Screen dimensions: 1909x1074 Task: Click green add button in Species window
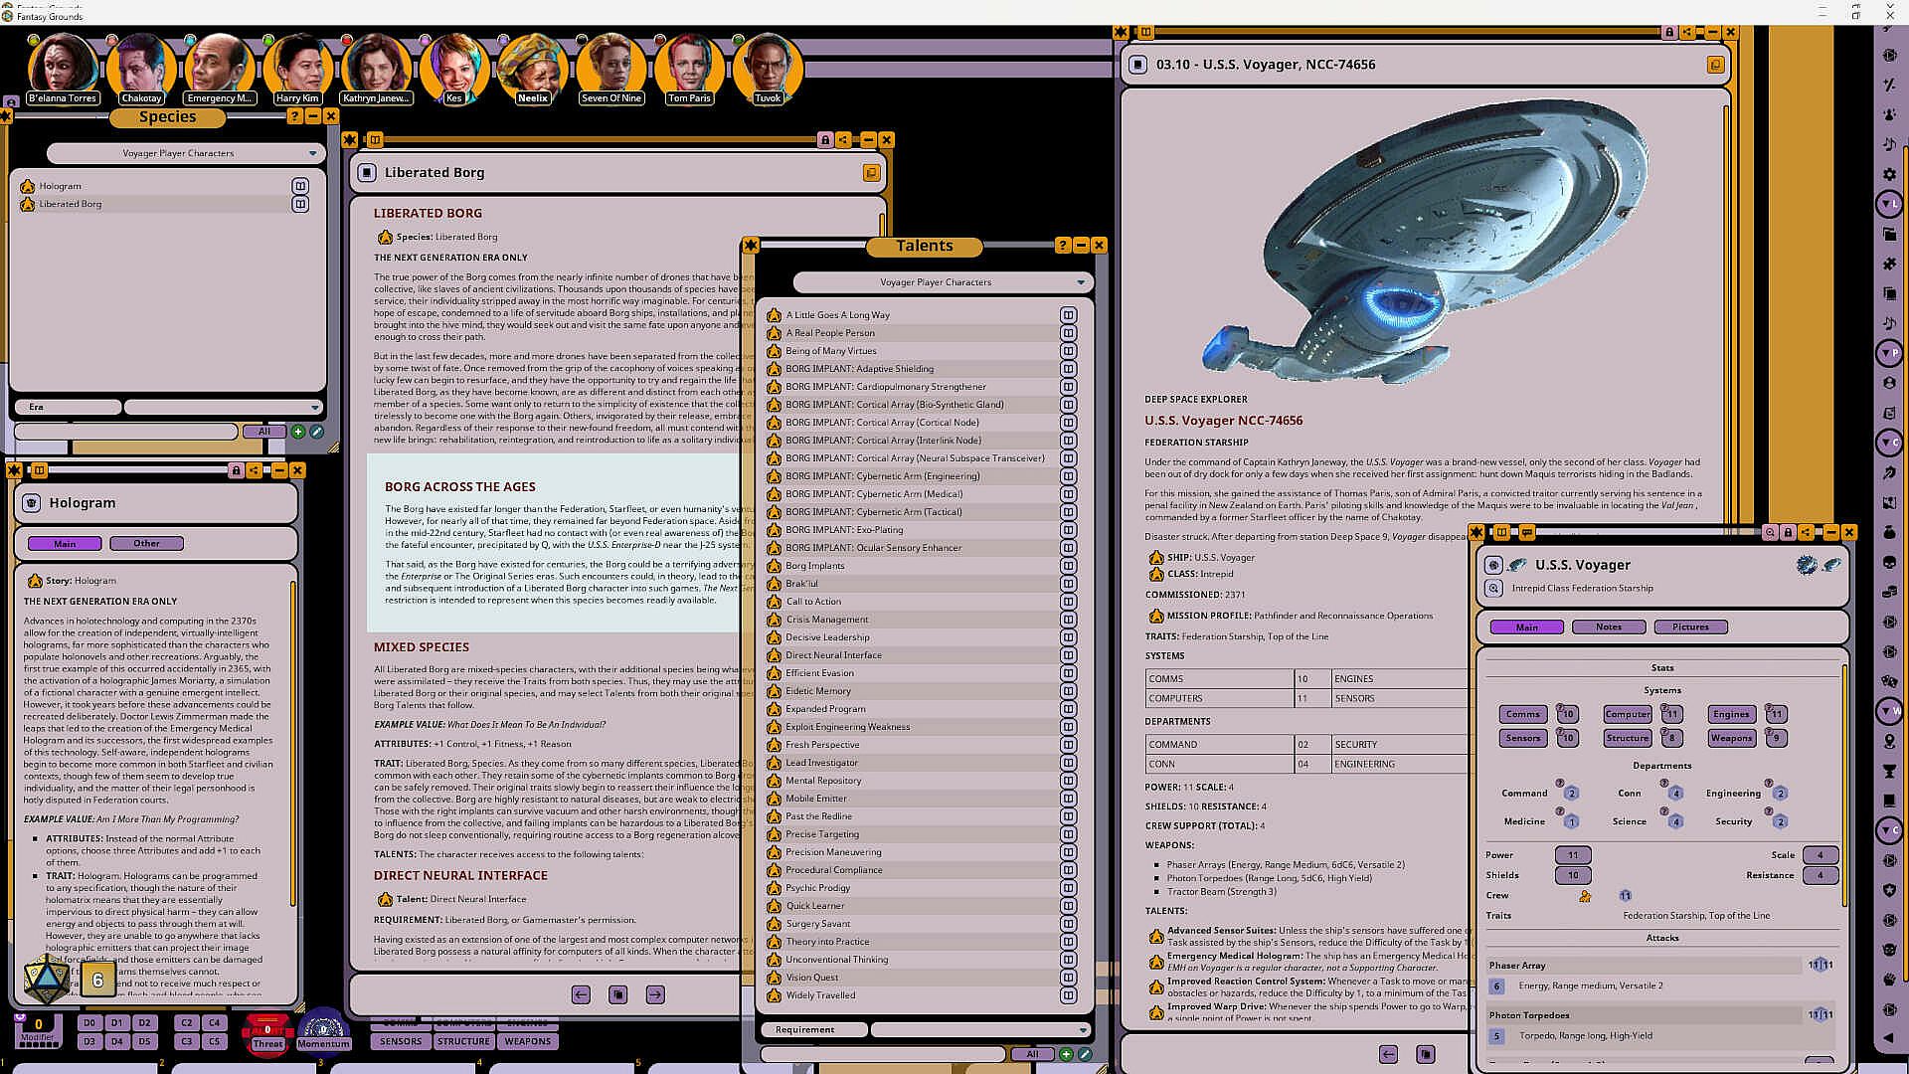click(x=297, y=432)
